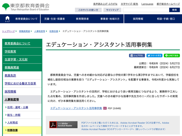Viewport: 182px width, 136px height.
Task: Open 学校における働き方改革 sidebar link
Action: pos(20,84)
